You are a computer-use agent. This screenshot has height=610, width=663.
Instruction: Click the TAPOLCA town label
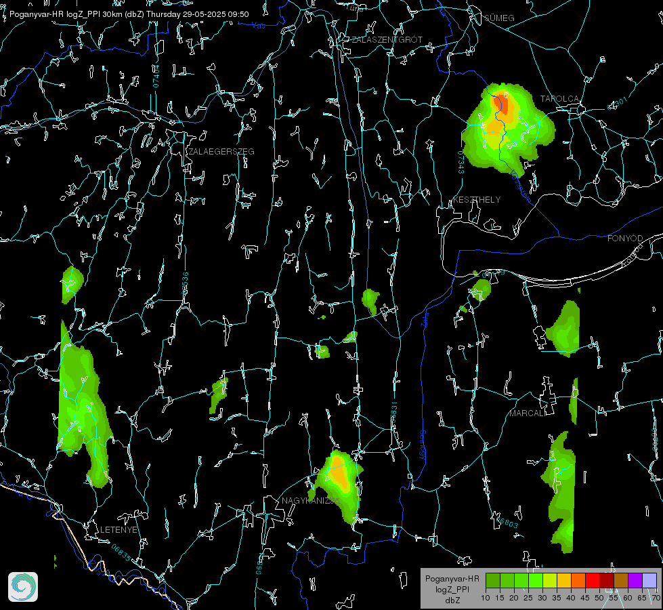[559, 99]
